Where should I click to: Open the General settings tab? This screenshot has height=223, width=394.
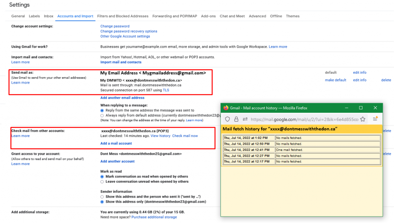18,16
